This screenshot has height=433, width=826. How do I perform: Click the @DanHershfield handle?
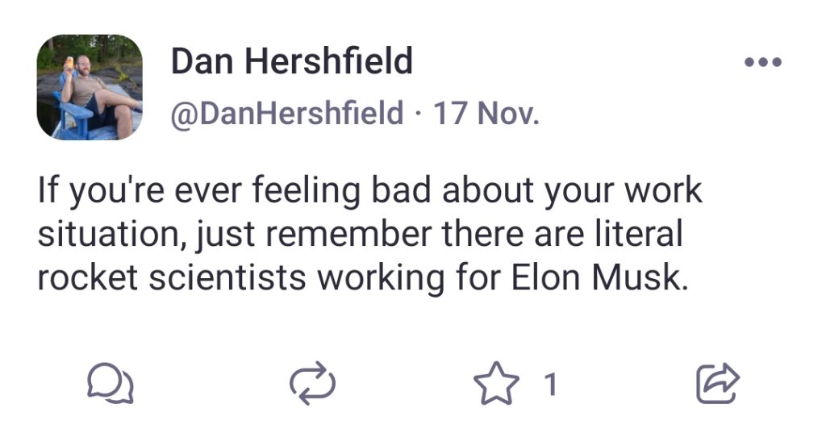287,113
